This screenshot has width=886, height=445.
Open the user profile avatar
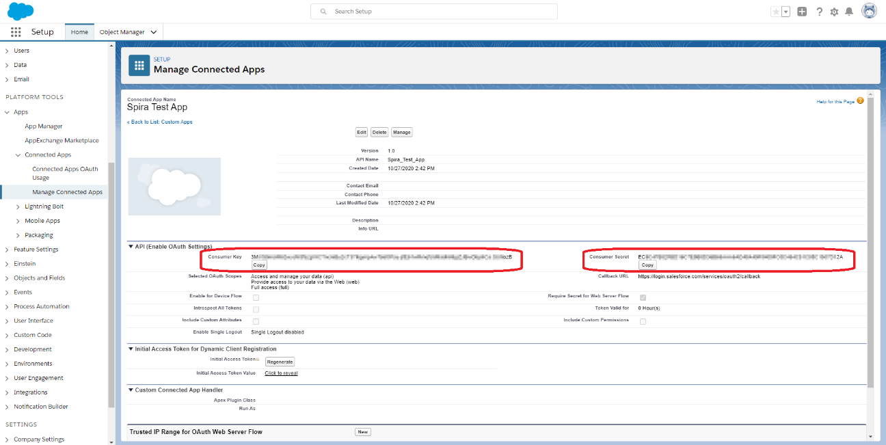869,12
